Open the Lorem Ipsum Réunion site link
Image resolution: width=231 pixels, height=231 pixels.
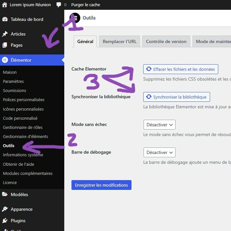[x=30, y=5]
